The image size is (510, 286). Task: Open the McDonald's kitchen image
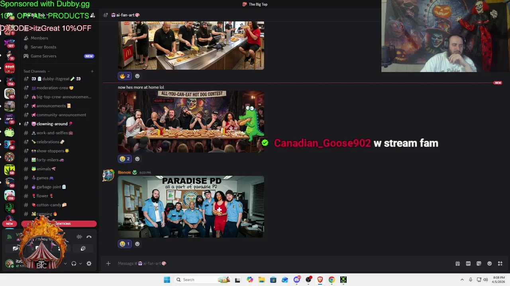pyautogui.click(x=191, y=45)
